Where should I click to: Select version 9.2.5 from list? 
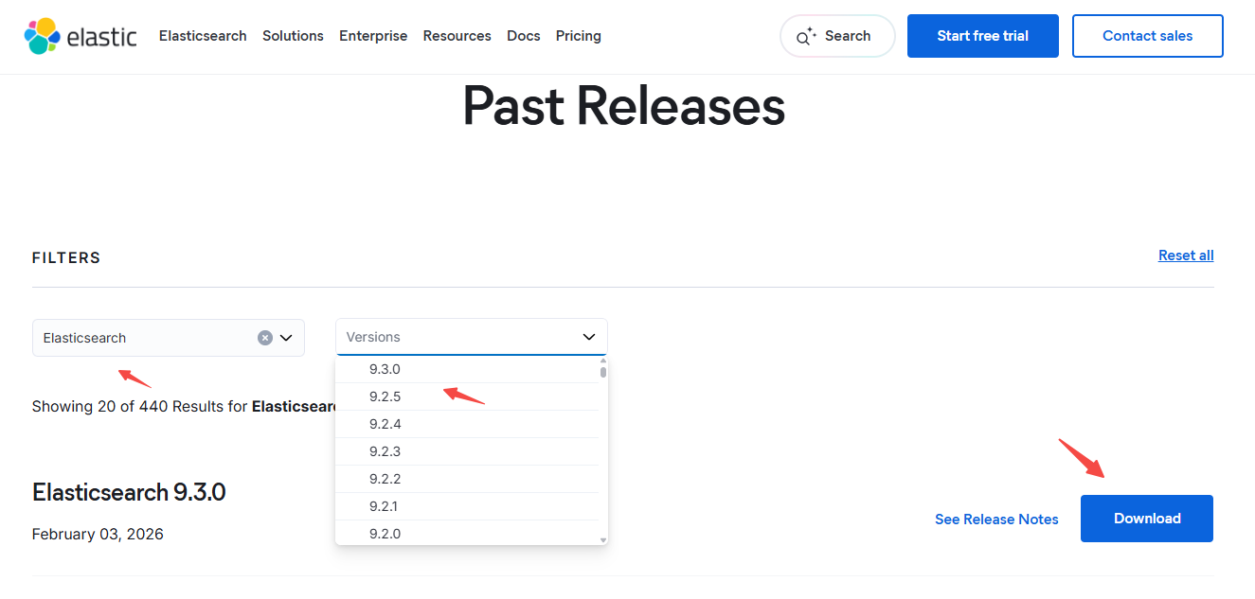469,396
